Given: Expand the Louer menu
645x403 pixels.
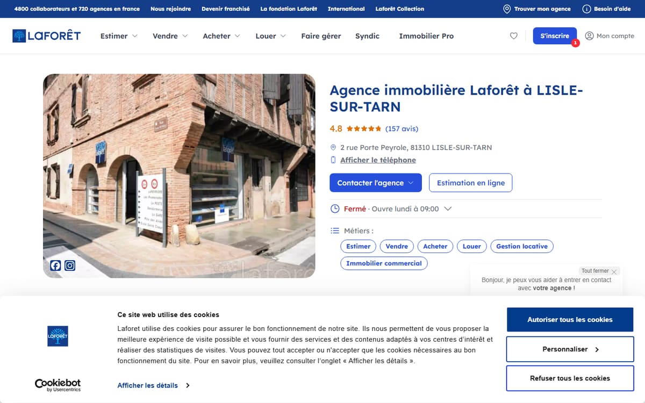Looking at the screenshot, I should pos(271,36).
